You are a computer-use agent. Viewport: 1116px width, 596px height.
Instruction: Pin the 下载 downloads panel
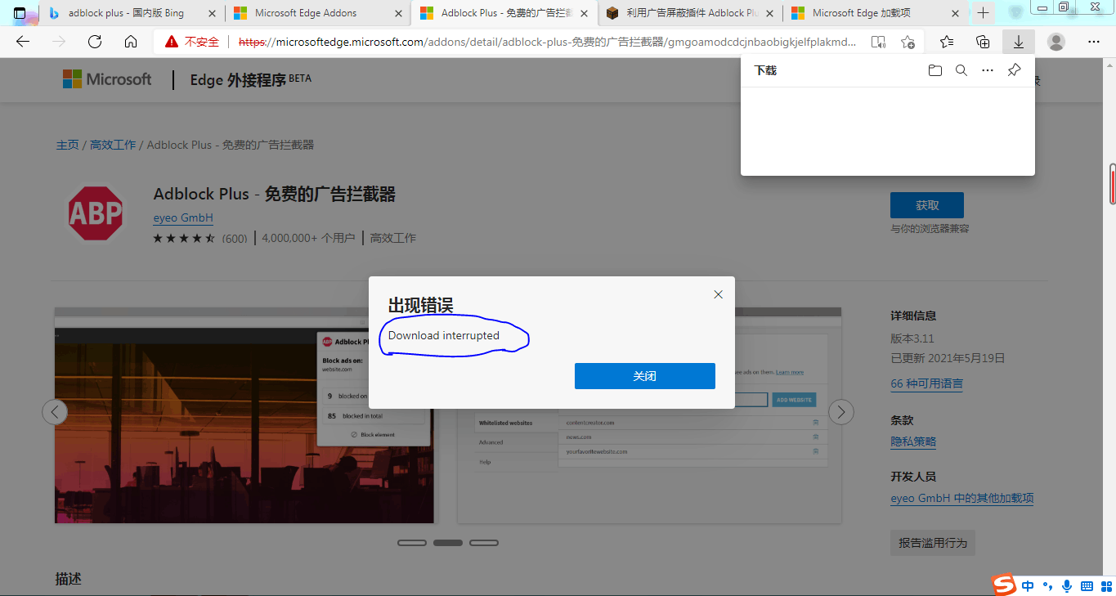pyautogui.click(x=1014, y=70)
